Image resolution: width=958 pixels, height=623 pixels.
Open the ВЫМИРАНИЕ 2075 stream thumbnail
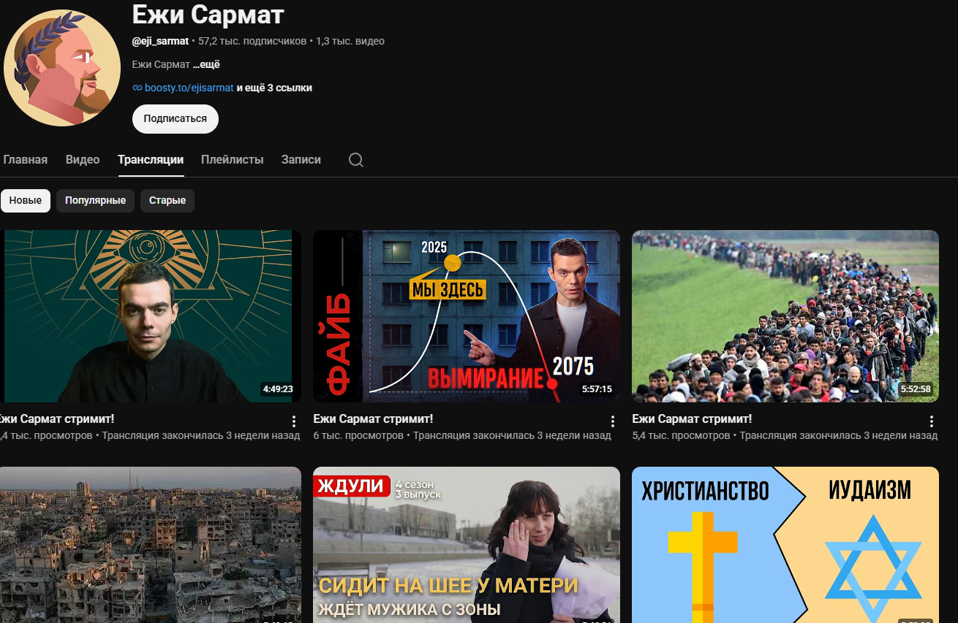tap(467, 316)
